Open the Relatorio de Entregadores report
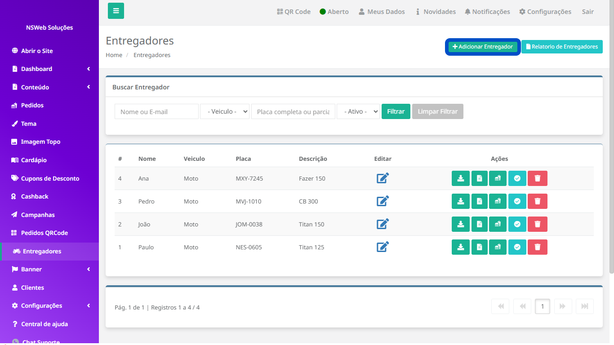 pos(562,47)
